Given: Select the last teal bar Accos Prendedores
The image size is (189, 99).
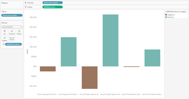Looking at the screenshot, I should coord(152,58).
